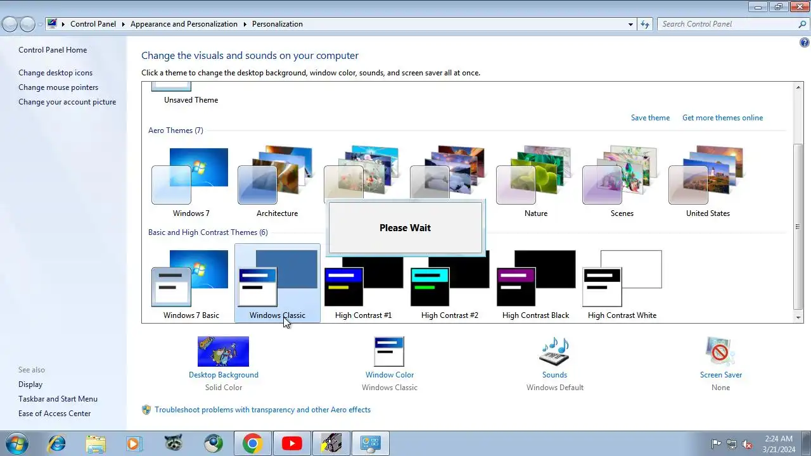Open Change your account picture
This screenshot has width=811, height=456.
point(67,102)
